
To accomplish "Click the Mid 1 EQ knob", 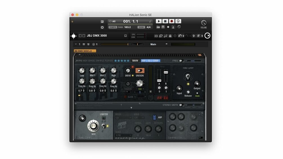I will tap(93, 71).
